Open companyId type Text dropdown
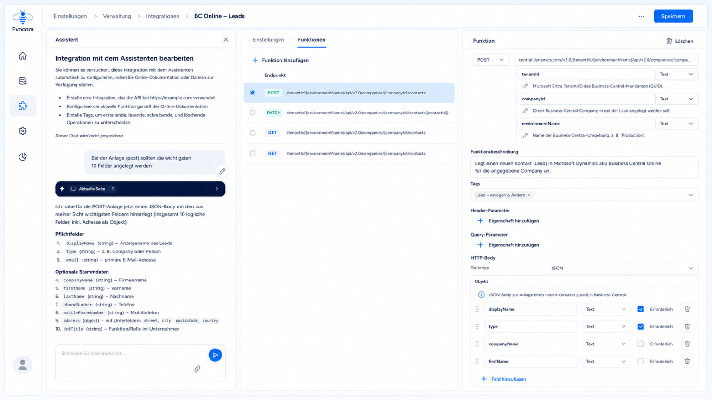The image size is (712, 400). click(676, 99)
